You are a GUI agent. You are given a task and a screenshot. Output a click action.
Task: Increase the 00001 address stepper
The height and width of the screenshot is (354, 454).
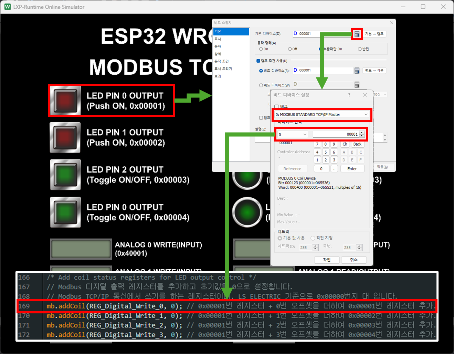[362, 133]
